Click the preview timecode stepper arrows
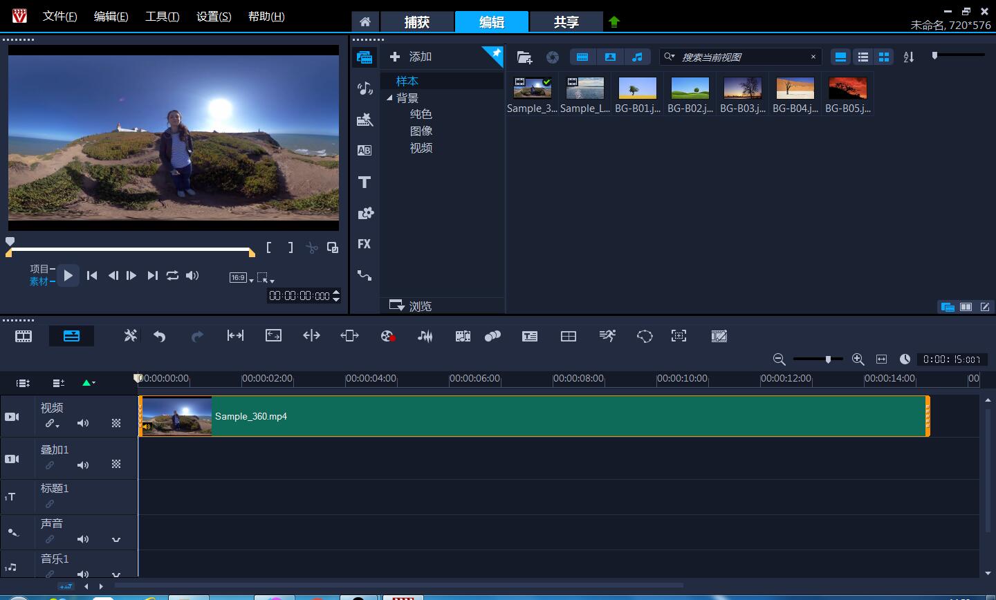Viewport: 996px width, 600px height. pyautogui.click(x=336, y=296)
